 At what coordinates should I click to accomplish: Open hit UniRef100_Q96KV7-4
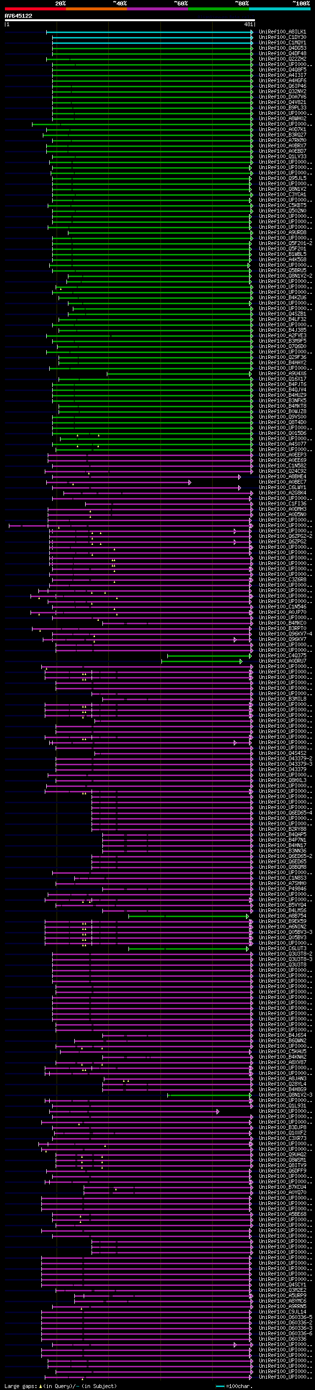pos(285,634)
